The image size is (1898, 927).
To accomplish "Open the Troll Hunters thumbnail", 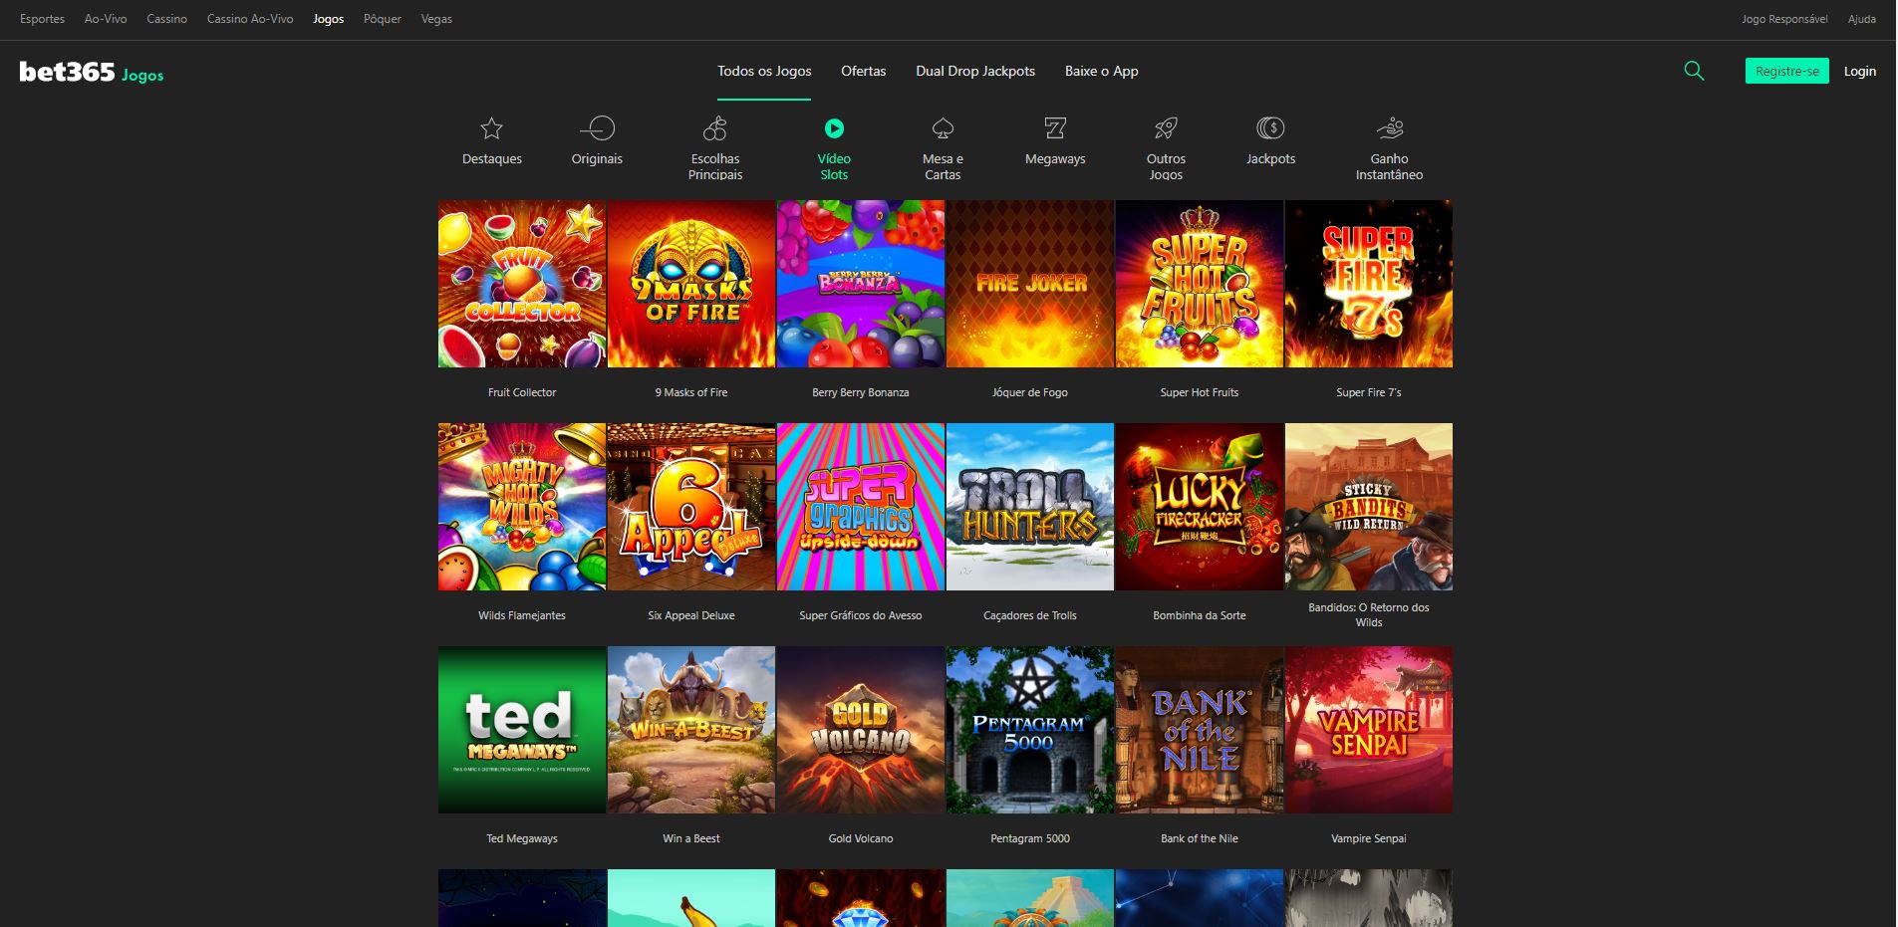I will (x=1030, y=507).
